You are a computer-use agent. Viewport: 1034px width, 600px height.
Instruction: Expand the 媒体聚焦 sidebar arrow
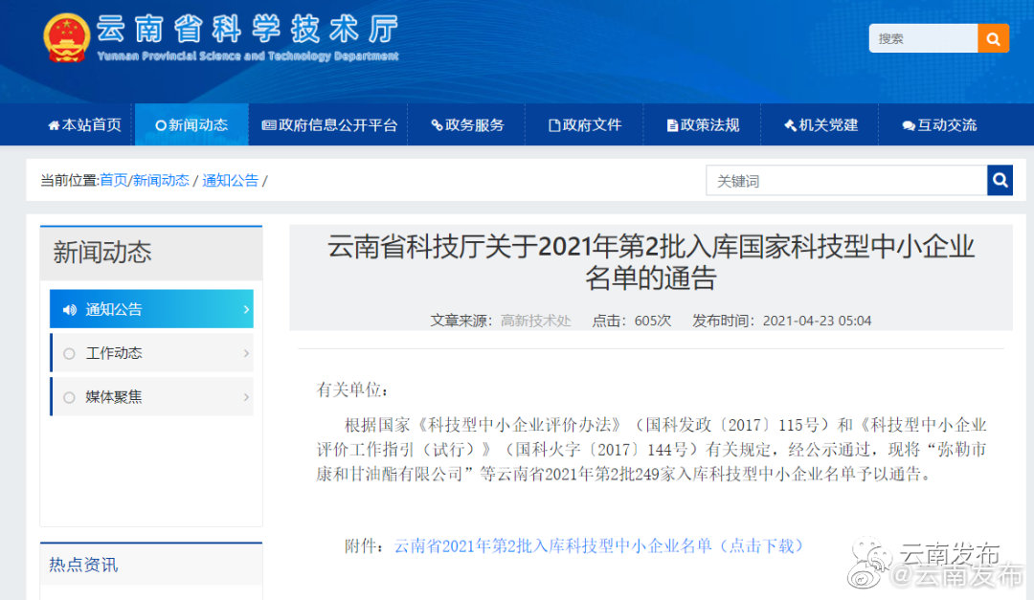[247, 396]
